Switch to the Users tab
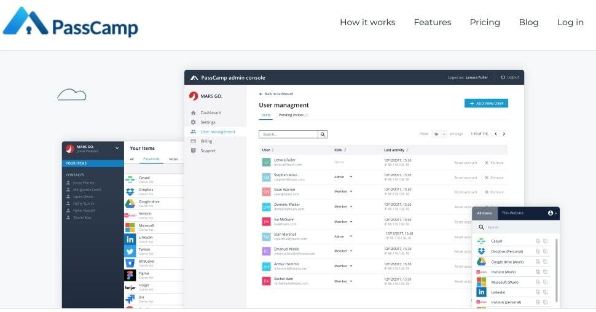 click(265, 115)
